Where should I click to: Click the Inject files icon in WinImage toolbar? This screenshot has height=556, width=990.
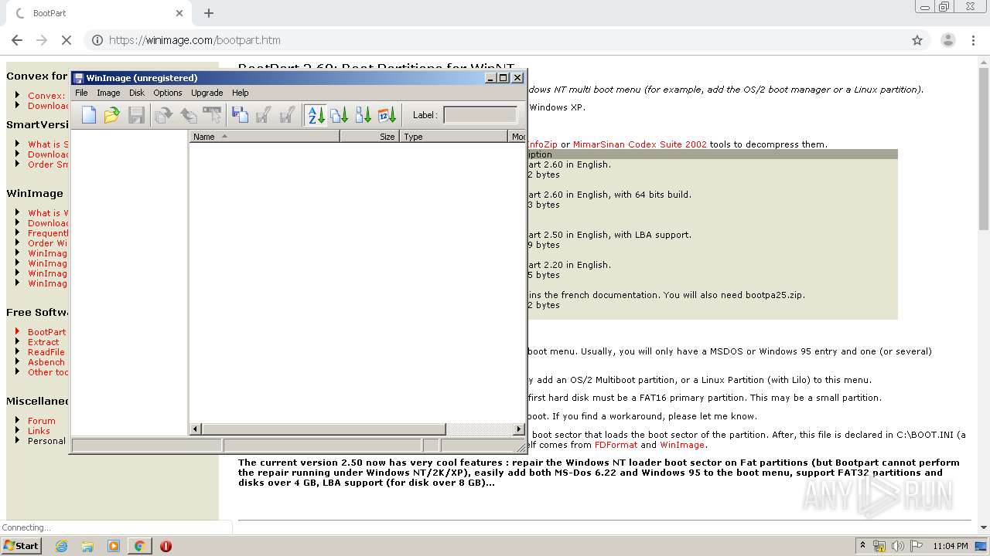coord(188,115)
